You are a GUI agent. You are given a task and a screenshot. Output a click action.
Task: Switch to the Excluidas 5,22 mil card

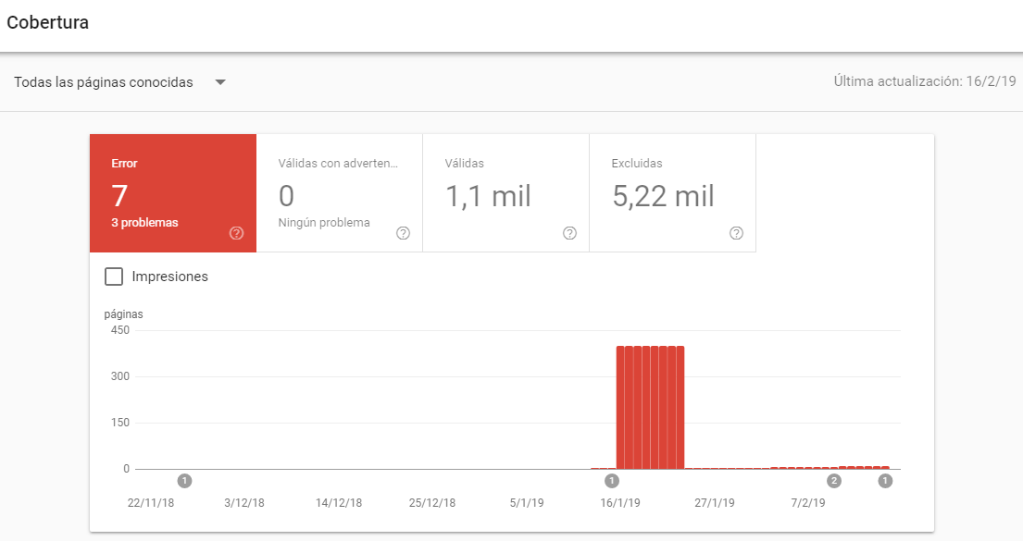coord(672,192)
